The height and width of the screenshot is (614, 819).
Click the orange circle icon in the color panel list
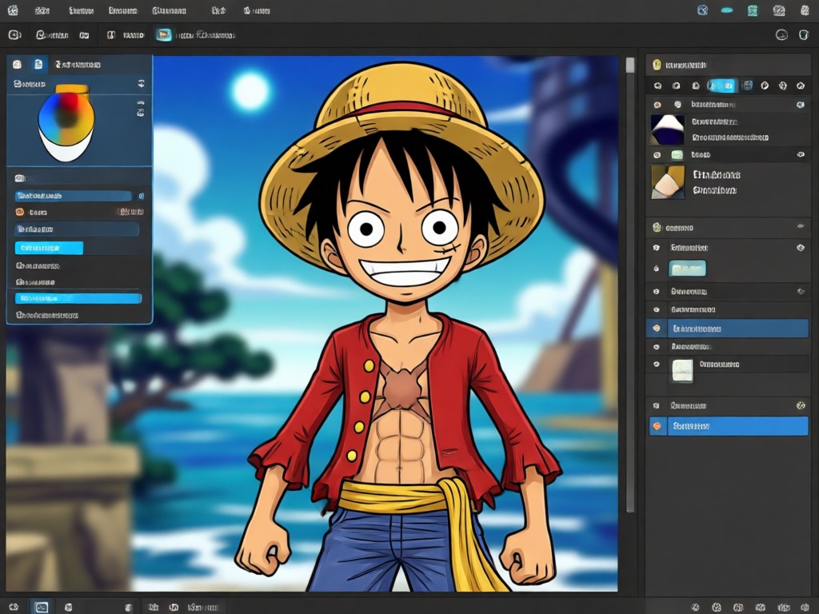pos(19,212)
